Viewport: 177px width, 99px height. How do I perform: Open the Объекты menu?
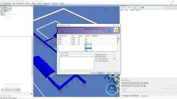click(x=28, y=3)
